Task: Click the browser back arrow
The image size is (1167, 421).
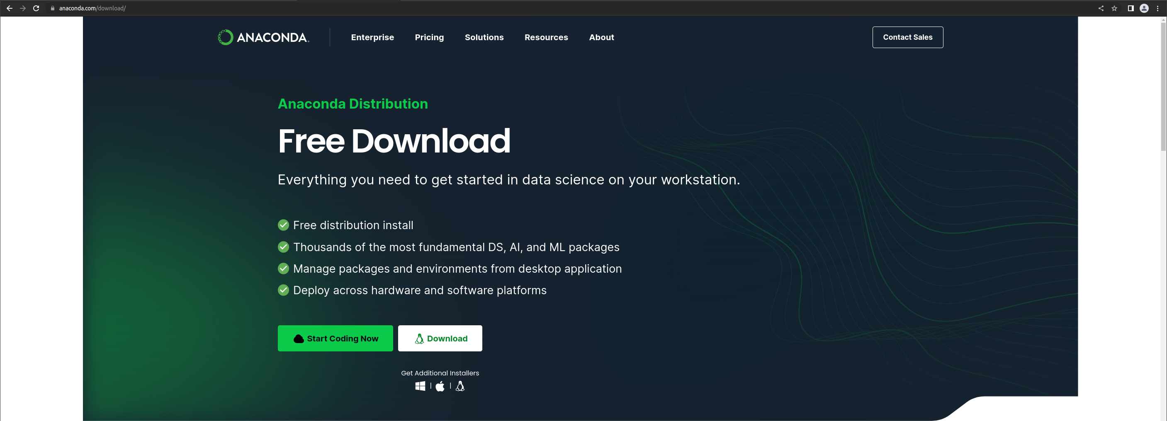Action: click(x=10, y=8)
